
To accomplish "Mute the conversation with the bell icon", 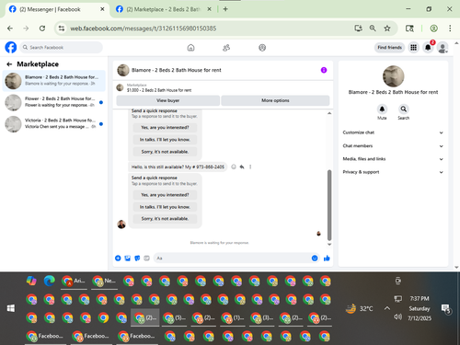I will click(382, 109).
